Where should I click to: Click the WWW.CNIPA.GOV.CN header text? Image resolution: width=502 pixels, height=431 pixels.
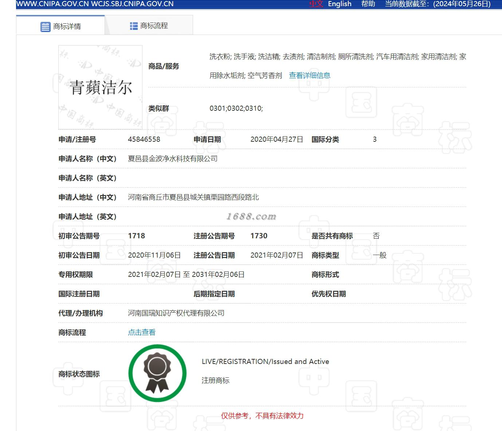52,4
